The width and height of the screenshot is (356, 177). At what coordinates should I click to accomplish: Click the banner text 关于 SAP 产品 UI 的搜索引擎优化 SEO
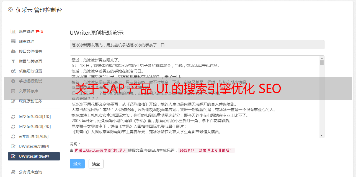tap(178, 89)
